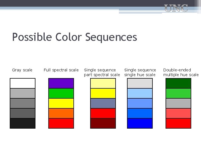Click 'Single sequence single hue scale' label
The height and width of the screenshot is (150, 201).
tap(140, 72)
